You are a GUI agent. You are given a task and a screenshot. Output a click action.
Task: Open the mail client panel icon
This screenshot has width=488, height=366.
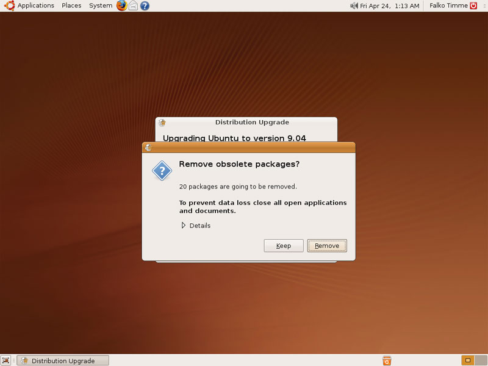click(133, 5)
